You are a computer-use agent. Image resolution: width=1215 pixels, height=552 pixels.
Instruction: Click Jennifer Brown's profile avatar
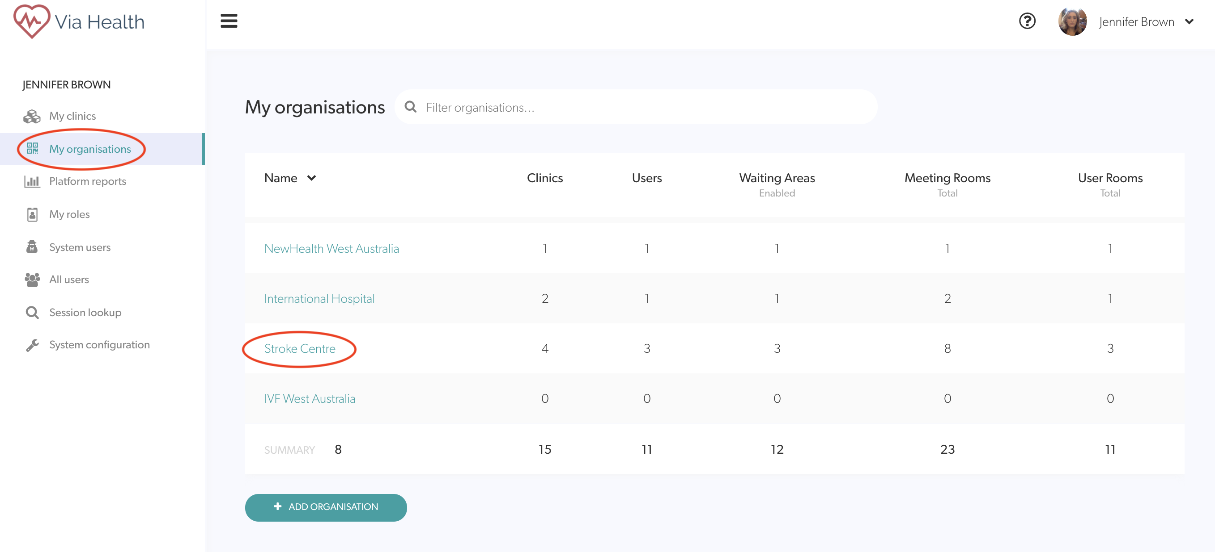(1072, 21)
